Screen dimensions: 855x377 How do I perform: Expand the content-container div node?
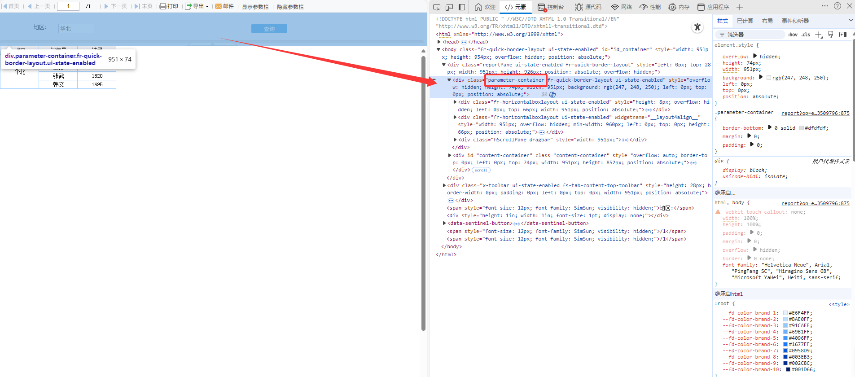[x=450, y=155]
